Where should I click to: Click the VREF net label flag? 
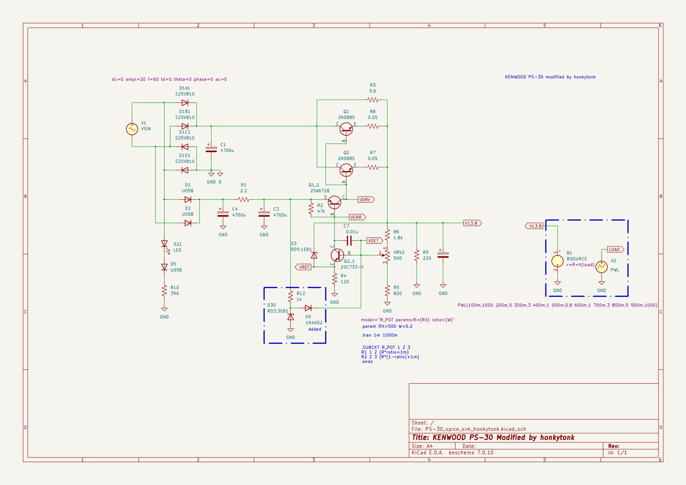coord(303,267)
